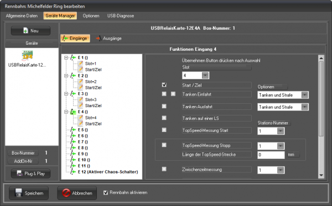Select the Geräte Manager tab

[x=60, y=16]
